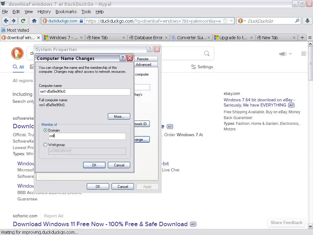Cancel the Computer Name Changes dialog
The height and width of the screenshot is (235, 313).
coord(119,165)
